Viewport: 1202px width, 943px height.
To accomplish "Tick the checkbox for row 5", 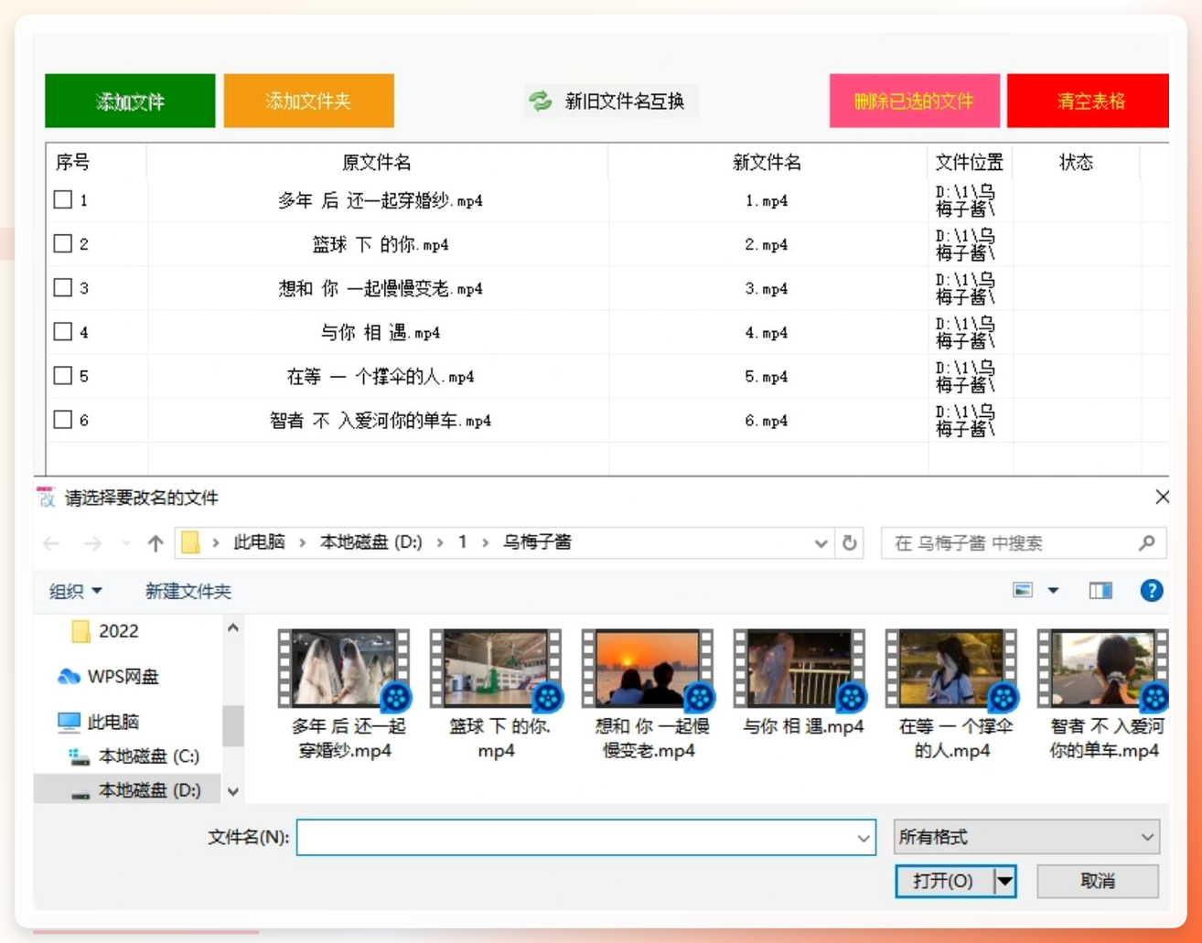I will coord(63,375).
